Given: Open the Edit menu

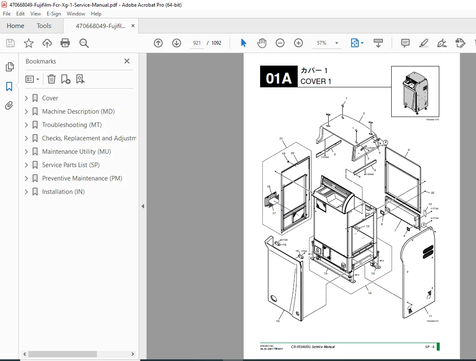Looking at the screenshot, I should pyautogui.click(x=20, y=14).
